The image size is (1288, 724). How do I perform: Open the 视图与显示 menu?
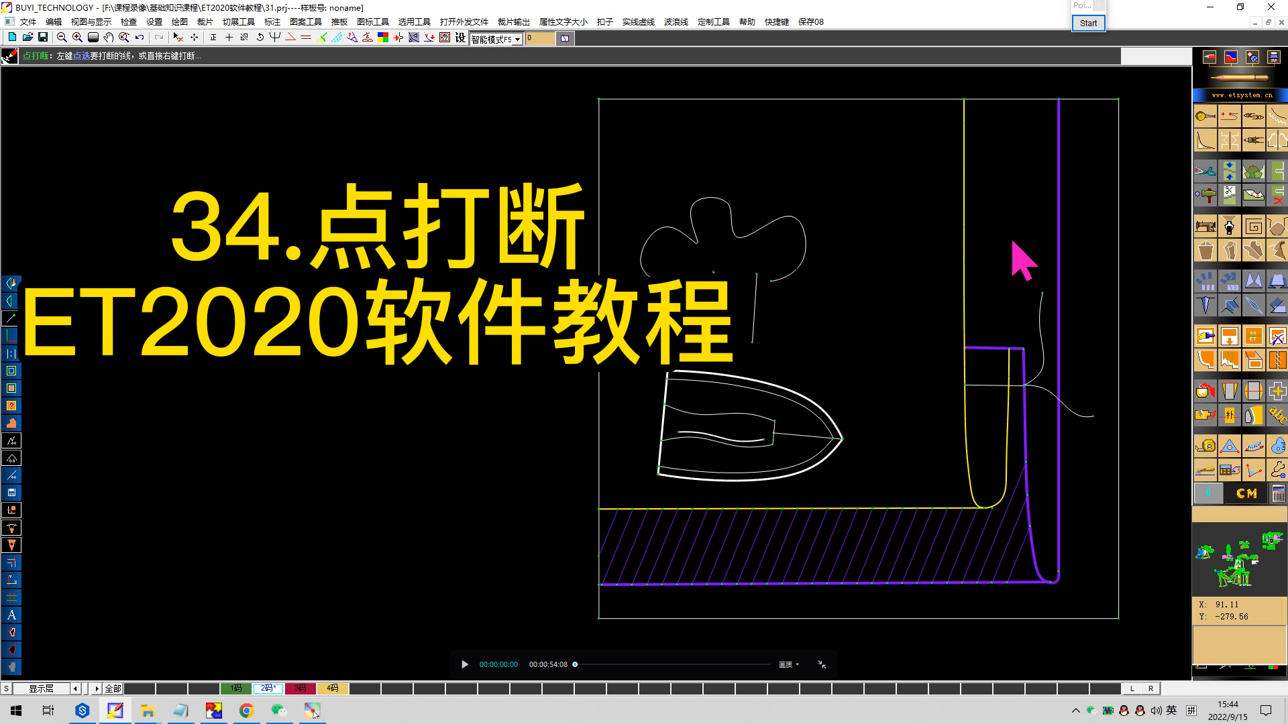(91, 21)
